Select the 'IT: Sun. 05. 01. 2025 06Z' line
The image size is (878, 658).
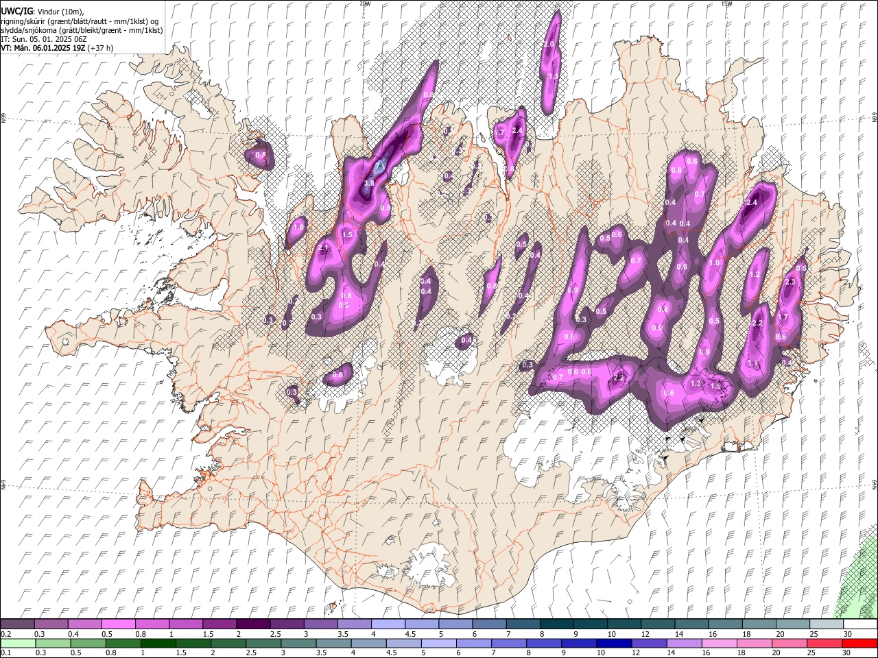pyautogui.click(x=43, y=39)
